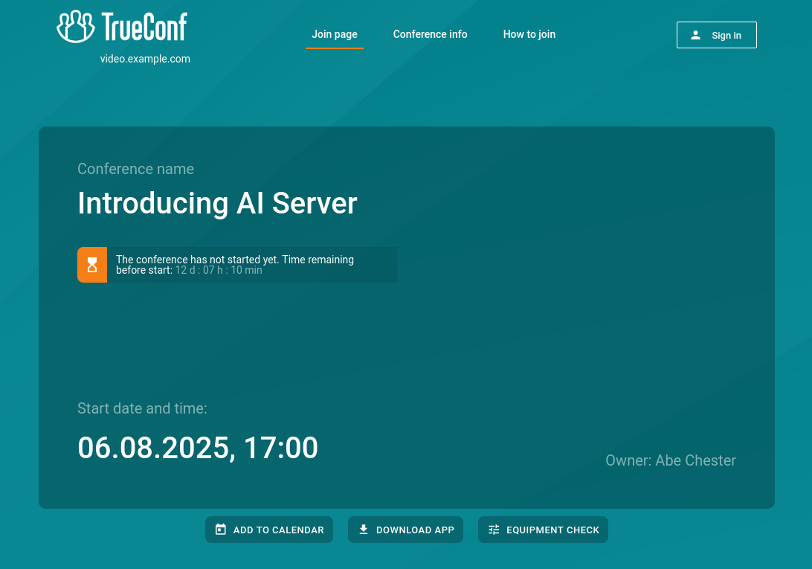Click the conference title Introducing AI Server

[217, 203]
